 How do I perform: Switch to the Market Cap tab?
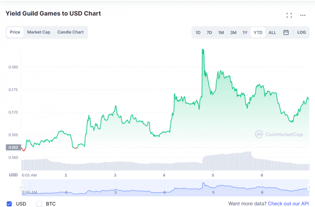click(x=39, y=32)
